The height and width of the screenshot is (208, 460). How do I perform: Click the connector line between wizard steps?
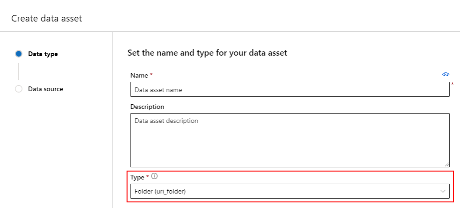[19, 71]
